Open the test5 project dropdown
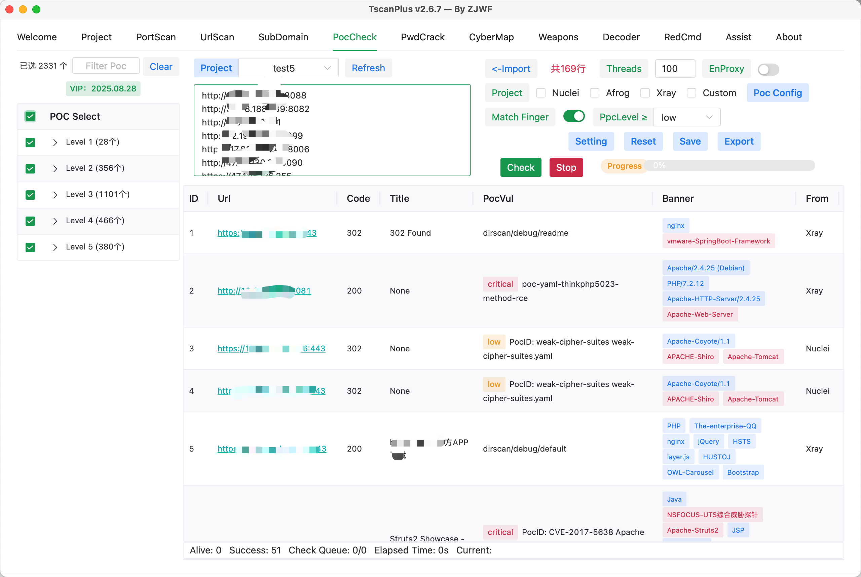 click(x=289, y=69)
